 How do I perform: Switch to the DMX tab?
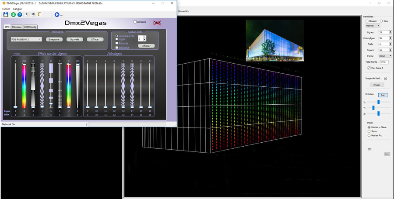click(x=7, y=27)
